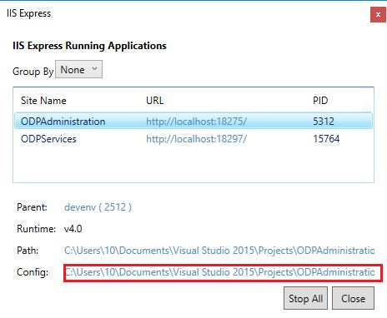Open the Group By dropdown
This screenshot has width=387, height=318.
click(x=78, y=69)
